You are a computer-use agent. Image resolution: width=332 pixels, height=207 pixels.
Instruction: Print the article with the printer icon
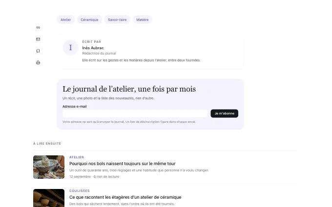[x=38, y=62]
